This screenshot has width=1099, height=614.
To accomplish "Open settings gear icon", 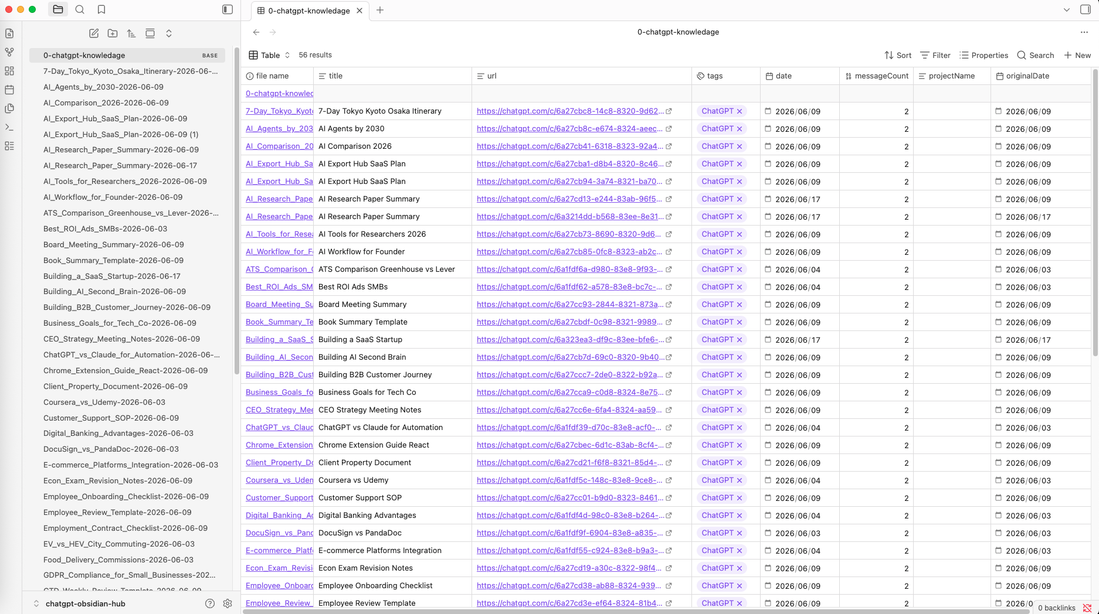I will [228, 603].
